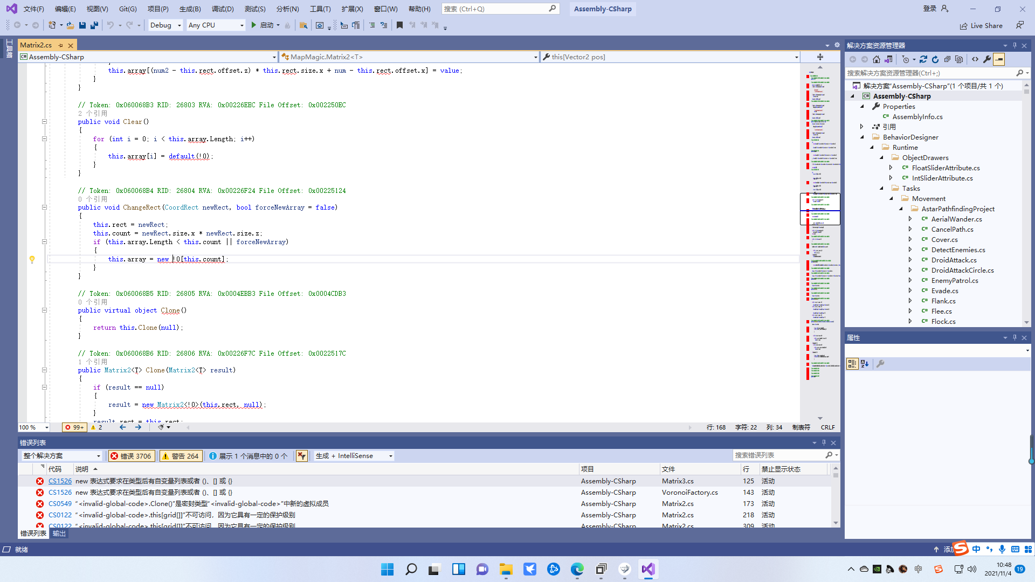Open the Assembly-CSharp project navigation dropdown

pyautogui.click(x=148, y=57)
